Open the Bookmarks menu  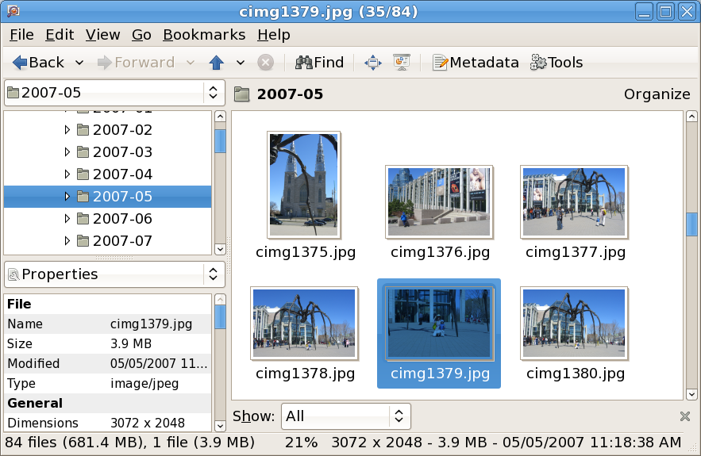[x=204, y=35]
